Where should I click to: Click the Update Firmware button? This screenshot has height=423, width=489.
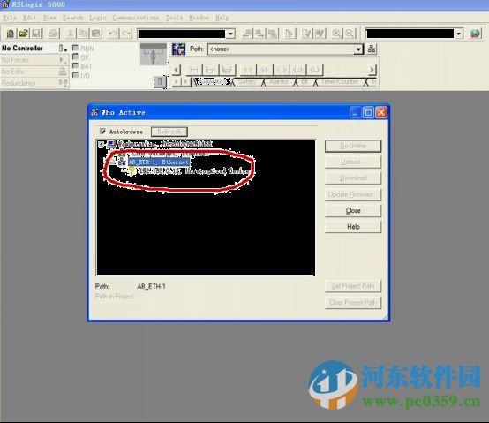click(353, 194)
